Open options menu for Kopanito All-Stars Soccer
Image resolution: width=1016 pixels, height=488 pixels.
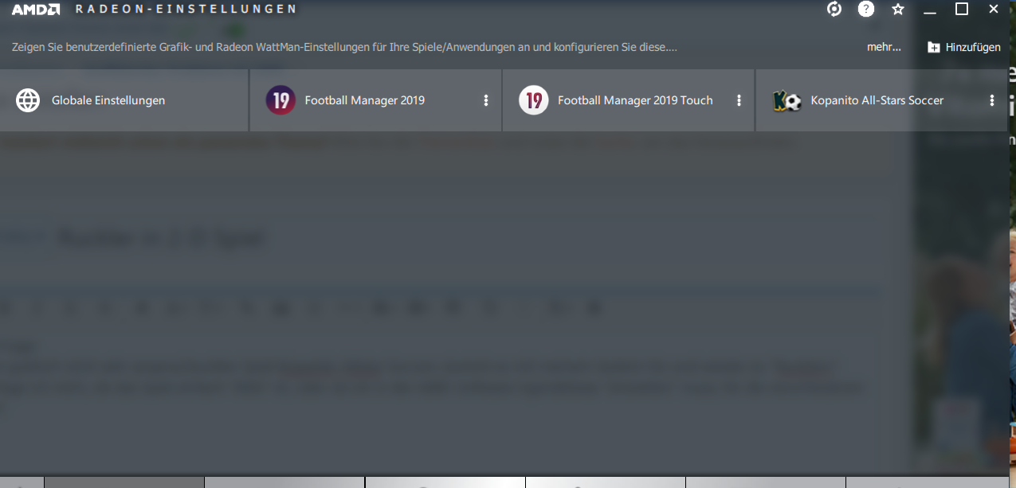click(x=992, y=100)
